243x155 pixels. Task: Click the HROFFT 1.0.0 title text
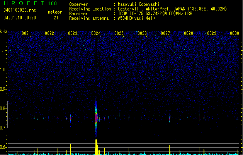(x=31, y=3)
